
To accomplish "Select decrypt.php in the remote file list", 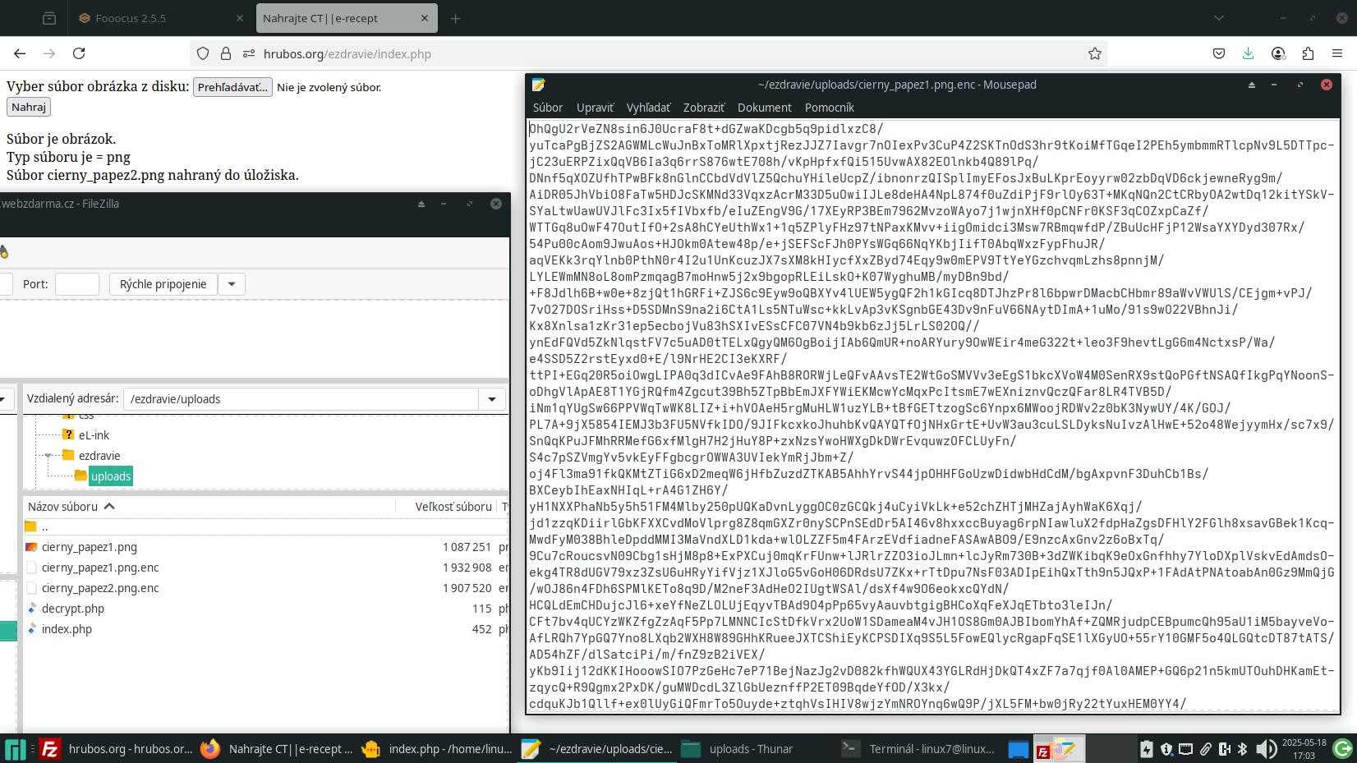I will point(73,609).
